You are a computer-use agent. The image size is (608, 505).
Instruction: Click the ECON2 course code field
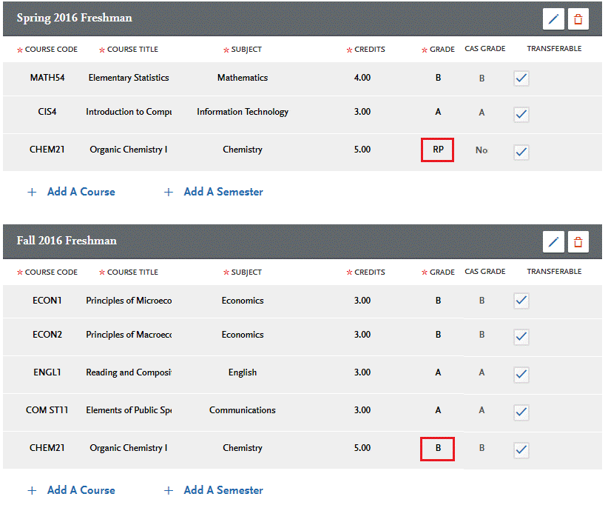47,335
